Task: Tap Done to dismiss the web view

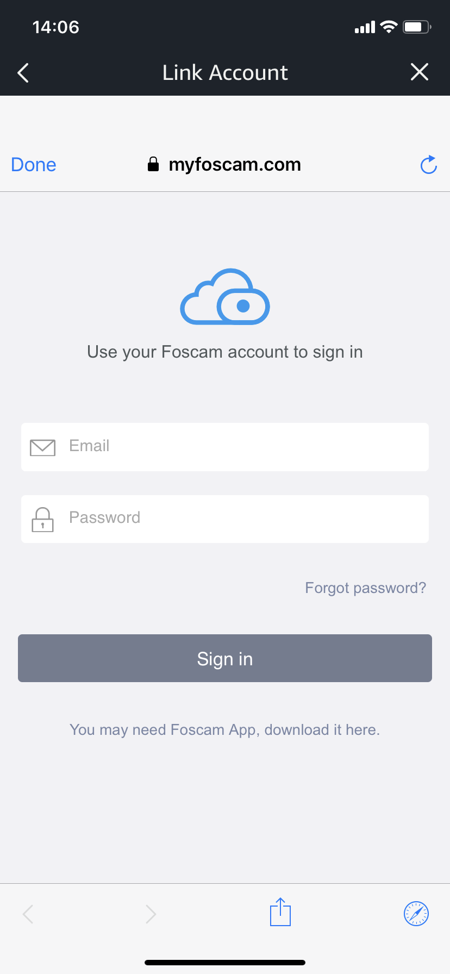Action: click(33, 164)
